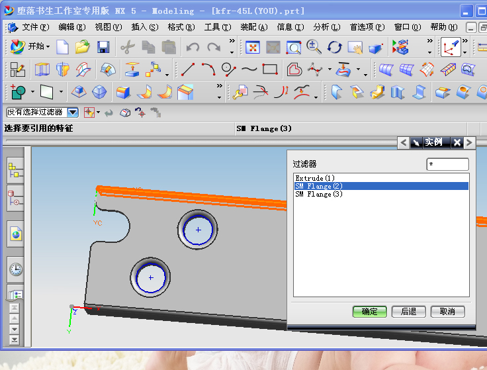Open the History clock sidebar tab
Viewport: 487px width, 370px height.
click(15, 269)
